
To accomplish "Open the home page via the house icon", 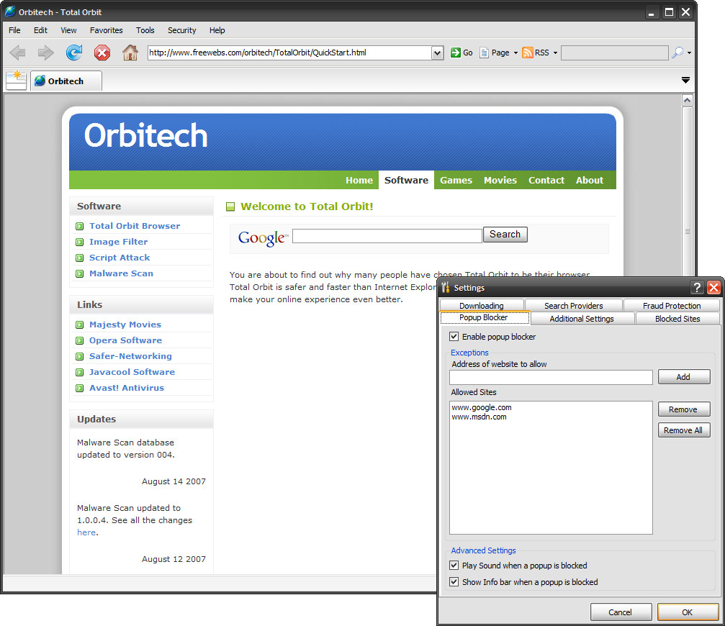I will [x=130, y=53].
